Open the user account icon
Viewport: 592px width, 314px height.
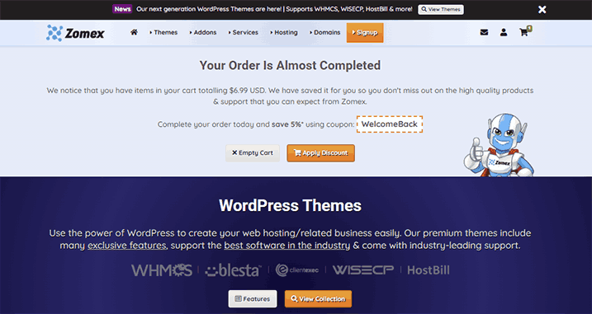point(504,32)
